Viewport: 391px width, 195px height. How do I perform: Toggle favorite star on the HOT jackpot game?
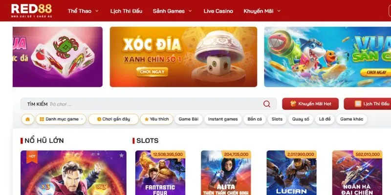pos(121,155)
